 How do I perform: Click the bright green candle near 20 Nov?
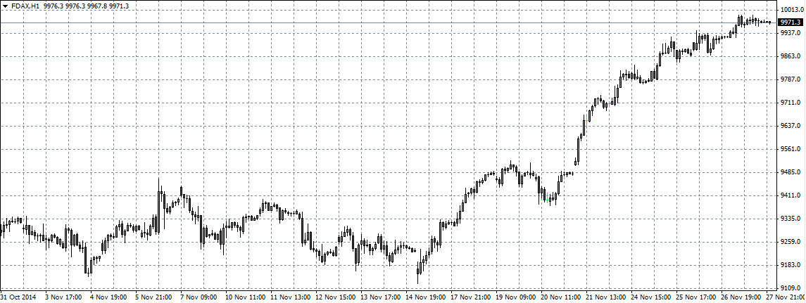548,200
